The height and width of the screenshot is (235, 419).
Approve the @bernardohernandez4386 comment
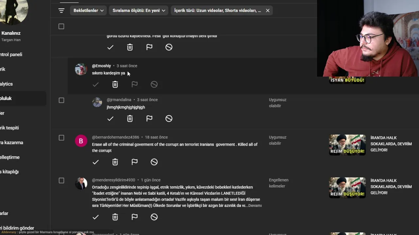(96, 162)
